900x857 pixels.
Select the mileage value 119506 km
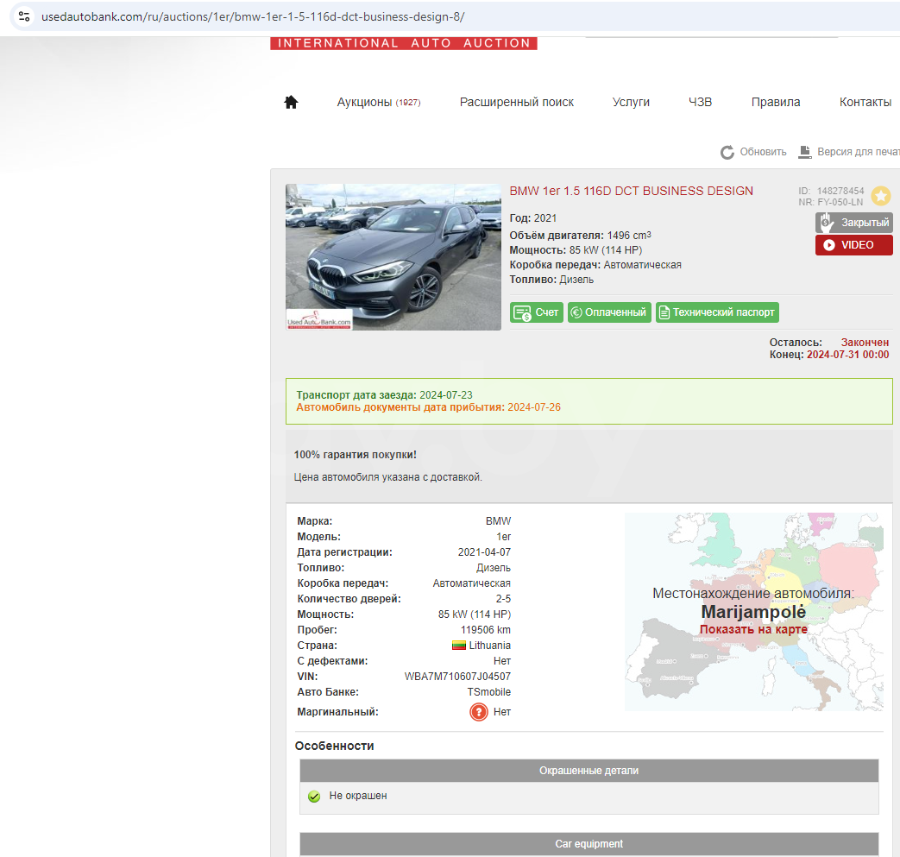[486, 630]
